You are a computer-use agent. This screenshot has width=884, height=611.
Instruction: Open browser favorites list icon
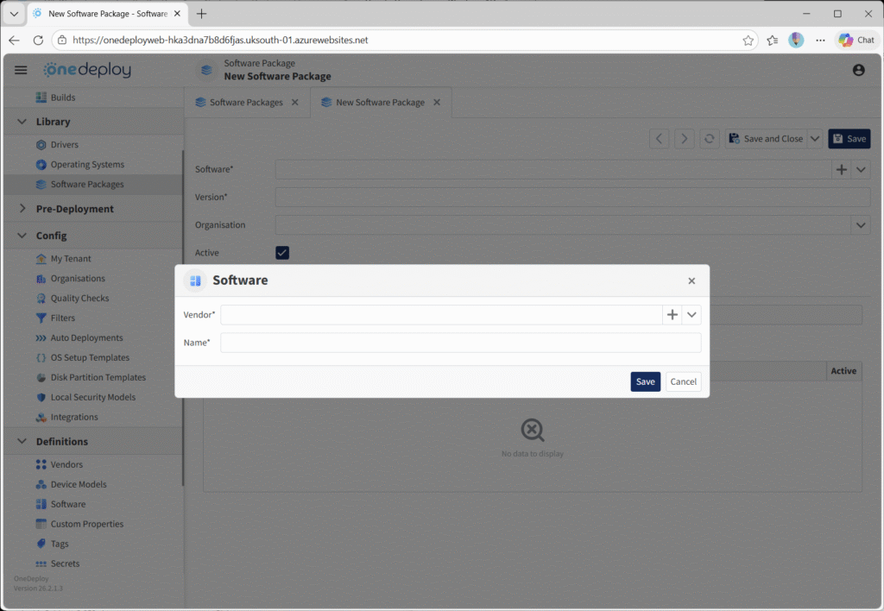(x=773, y=40)
